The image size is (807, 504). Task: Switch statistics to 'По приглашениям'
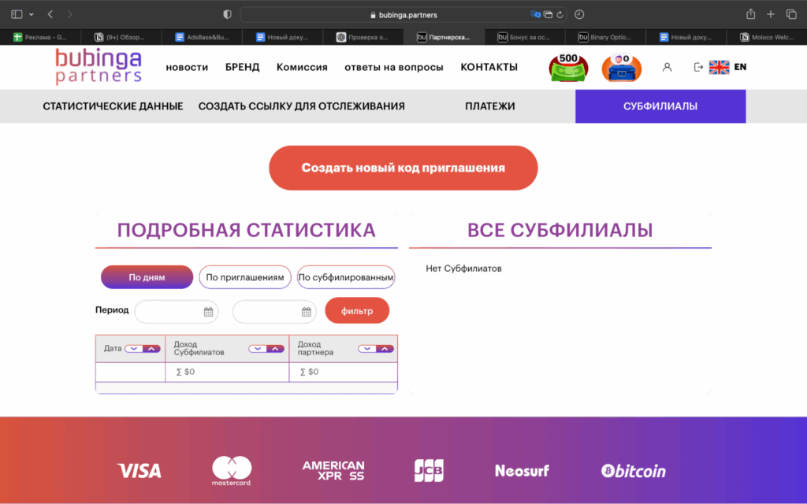point(244,277)
